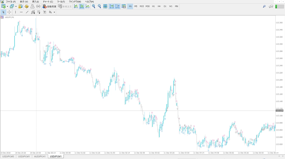
Task: Expand the arrows objects dropdown
Action: 54,12
